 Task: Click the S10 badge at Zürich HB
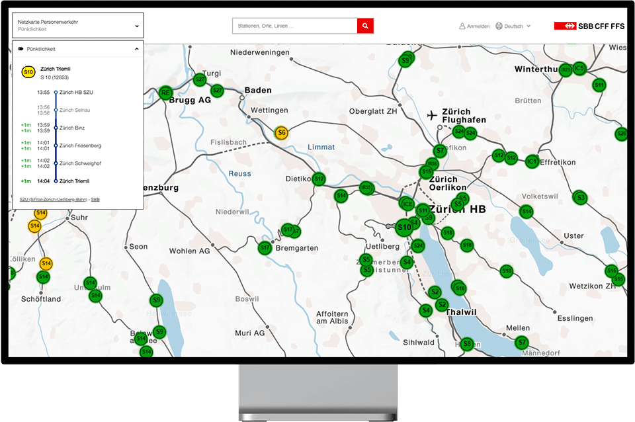click(405, 228)
